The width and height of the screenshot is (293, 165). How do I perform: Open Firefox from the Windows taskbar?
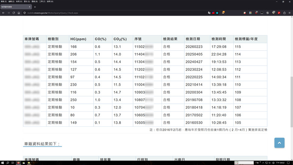18,163
